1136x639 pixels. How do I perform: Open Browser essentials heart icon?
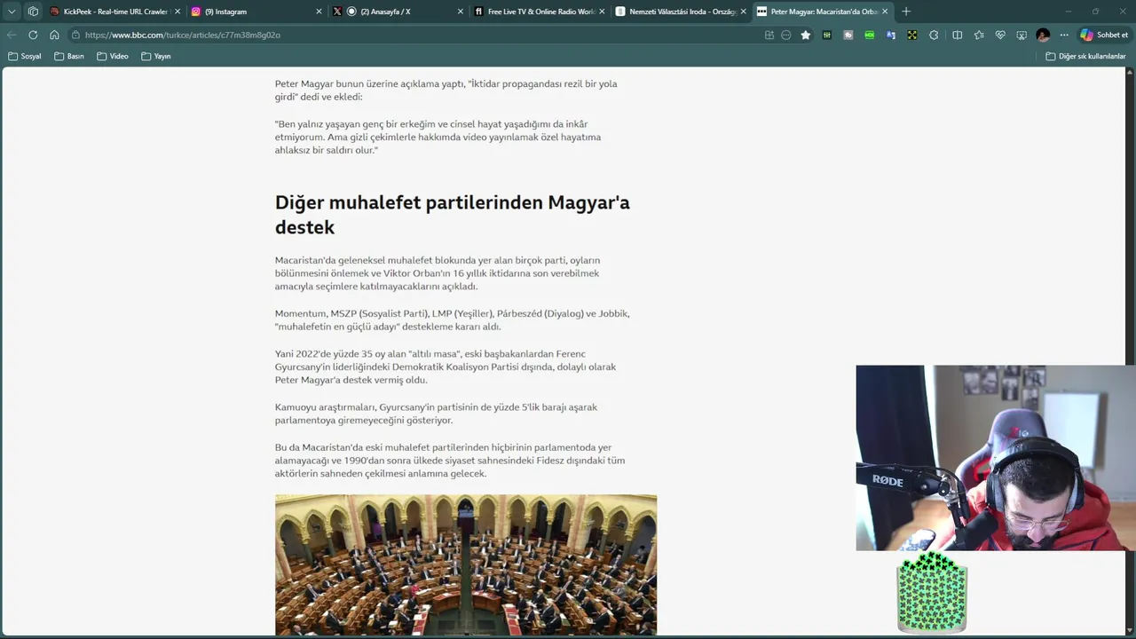(1000, 35)
